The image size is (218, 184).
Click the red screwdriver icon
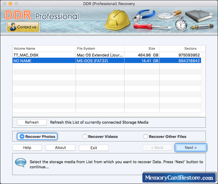click(x=152, y=27)
